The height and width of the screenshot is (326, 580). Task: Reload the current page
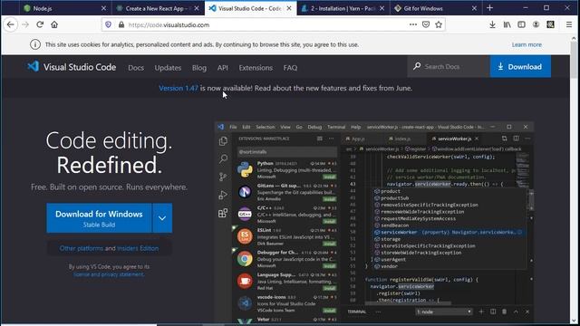[x=40, y=24]
